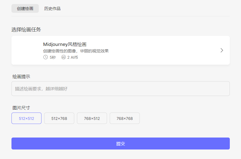
Task: Select the 512×768 image size
Action: click(x=59, y=118)
